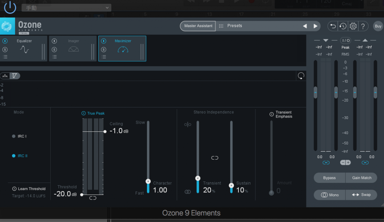Select the Equalizer module

[24, 48]
